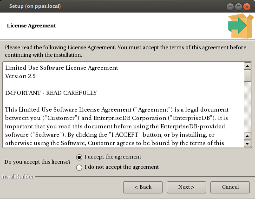
Task: Click the "Version 2.9" line in license text
Action: tap(20, 76)
